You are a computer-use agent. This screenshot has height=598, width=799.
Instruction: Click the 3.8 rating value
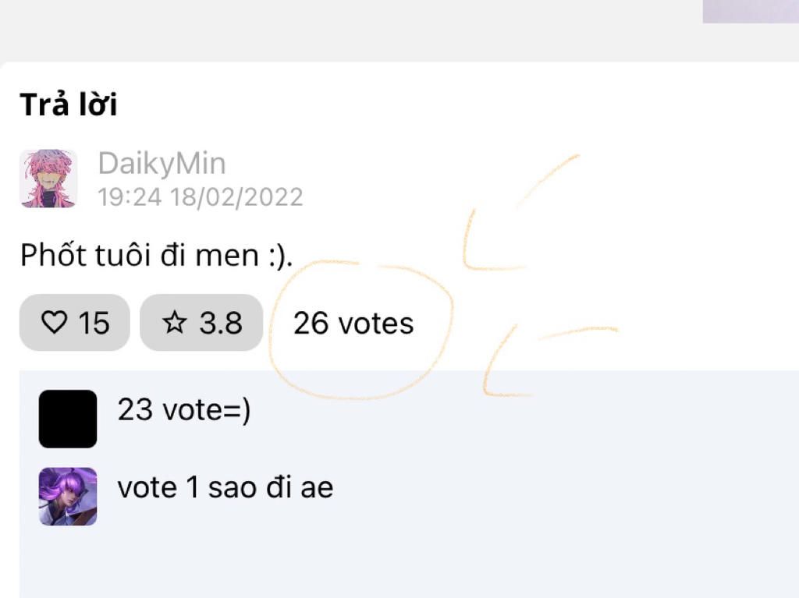[x=221, y=323]
